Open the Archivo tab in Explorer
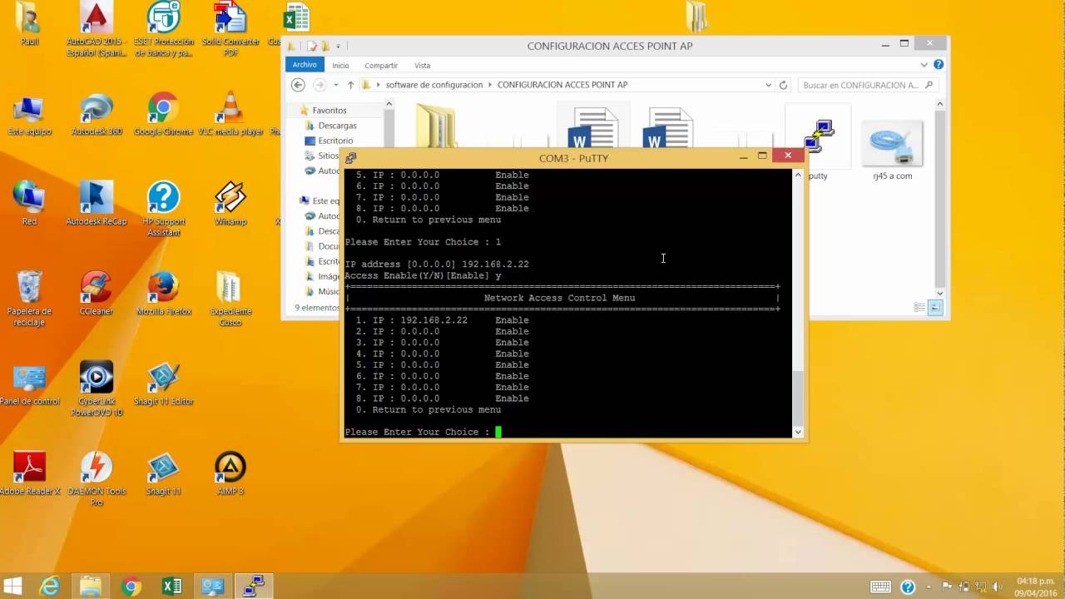This screenshot has width=1065, height=599. coord(305,65)
